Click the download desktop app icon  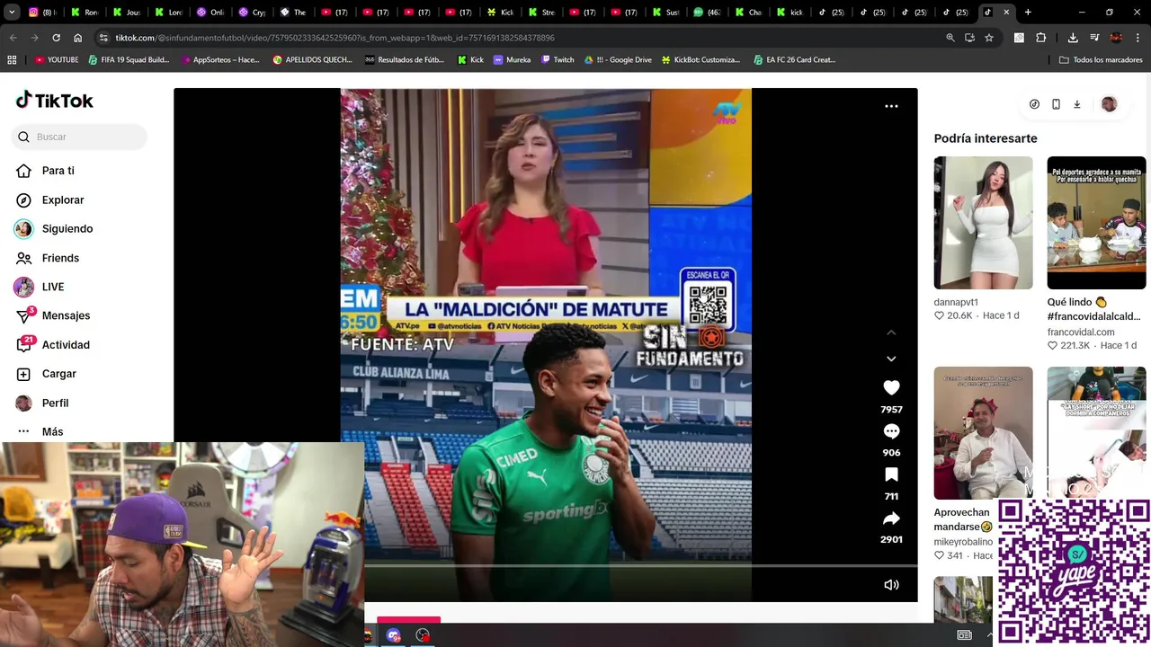pyautogui.click(x=1077, y=104)
